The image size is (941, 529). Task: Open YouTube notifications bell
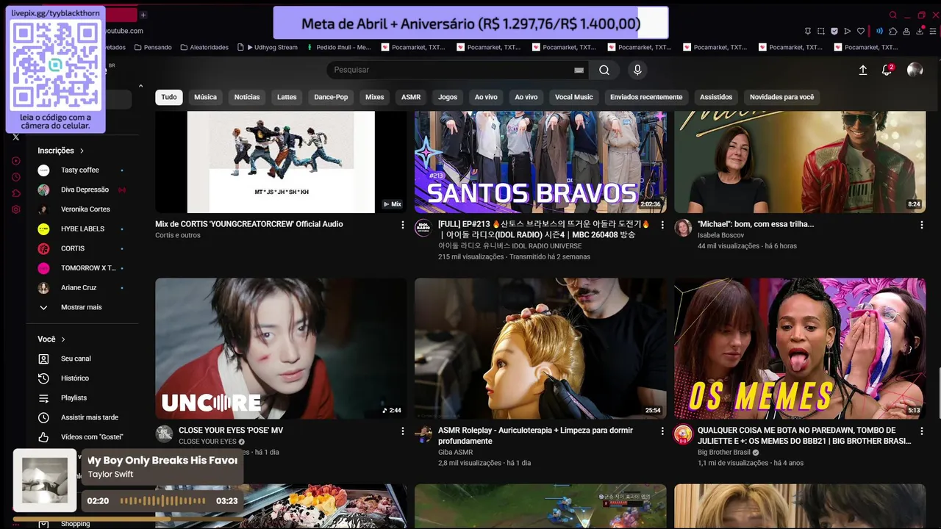coord(887,70)
